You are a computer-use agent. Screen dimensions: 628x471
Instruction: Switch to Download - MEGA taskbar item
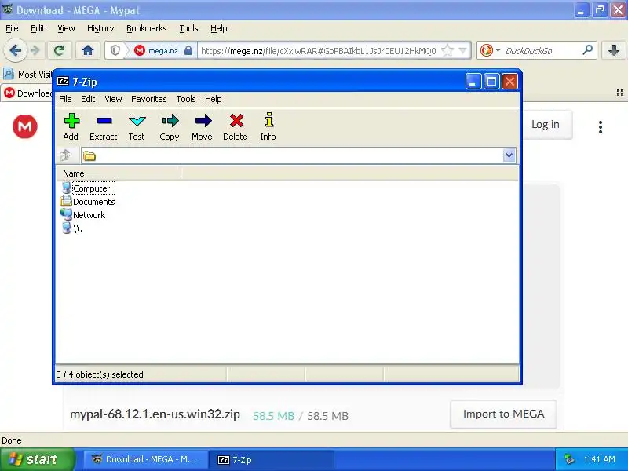[145, 459]
